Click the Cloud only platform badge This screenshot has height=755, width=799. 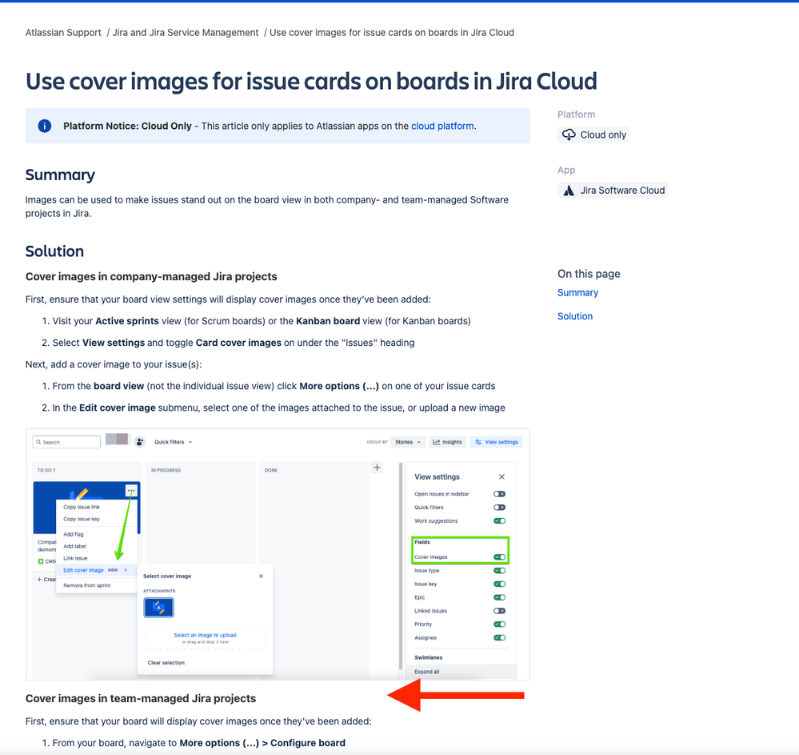click(593, 135)
